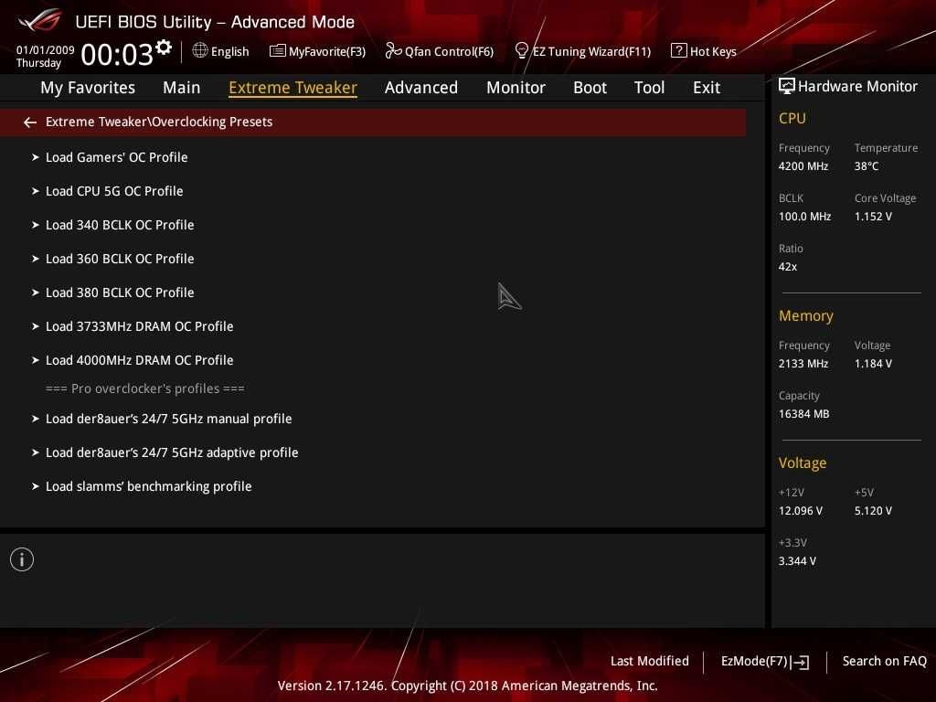Select Load 3733MHz DRAM OC Profile text
The height and width of the screenshot is (702, 936).
click(139, 326)
